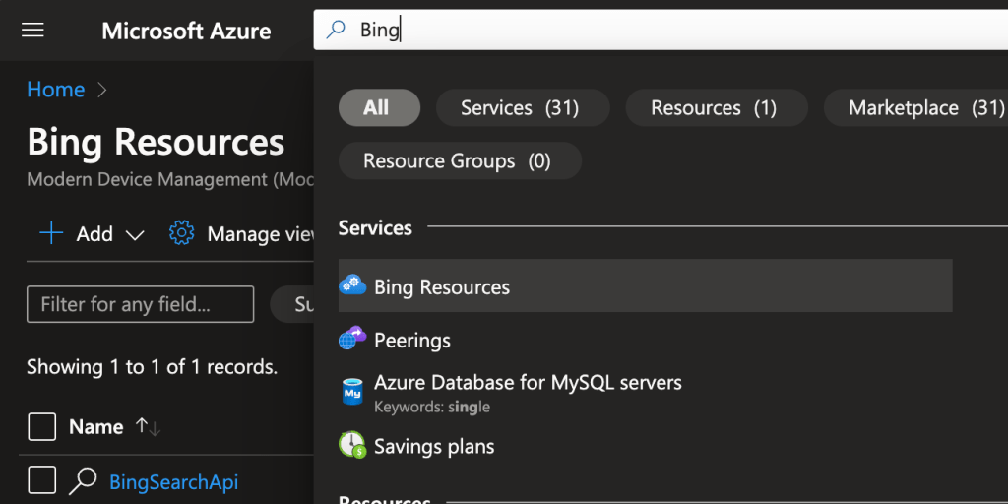Click the chevron after Home breadcrumb
The height and width of the screenshot is (504, 1008).
click(102, 90)
